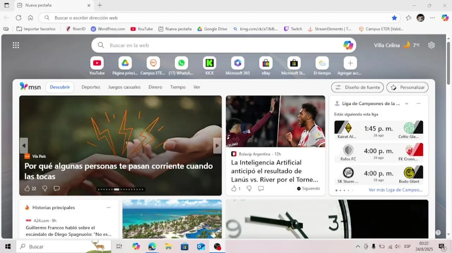This screenshot has width=452, height=253.
Task: Show the previous carousel story
Action: click(x=24, y=145)
